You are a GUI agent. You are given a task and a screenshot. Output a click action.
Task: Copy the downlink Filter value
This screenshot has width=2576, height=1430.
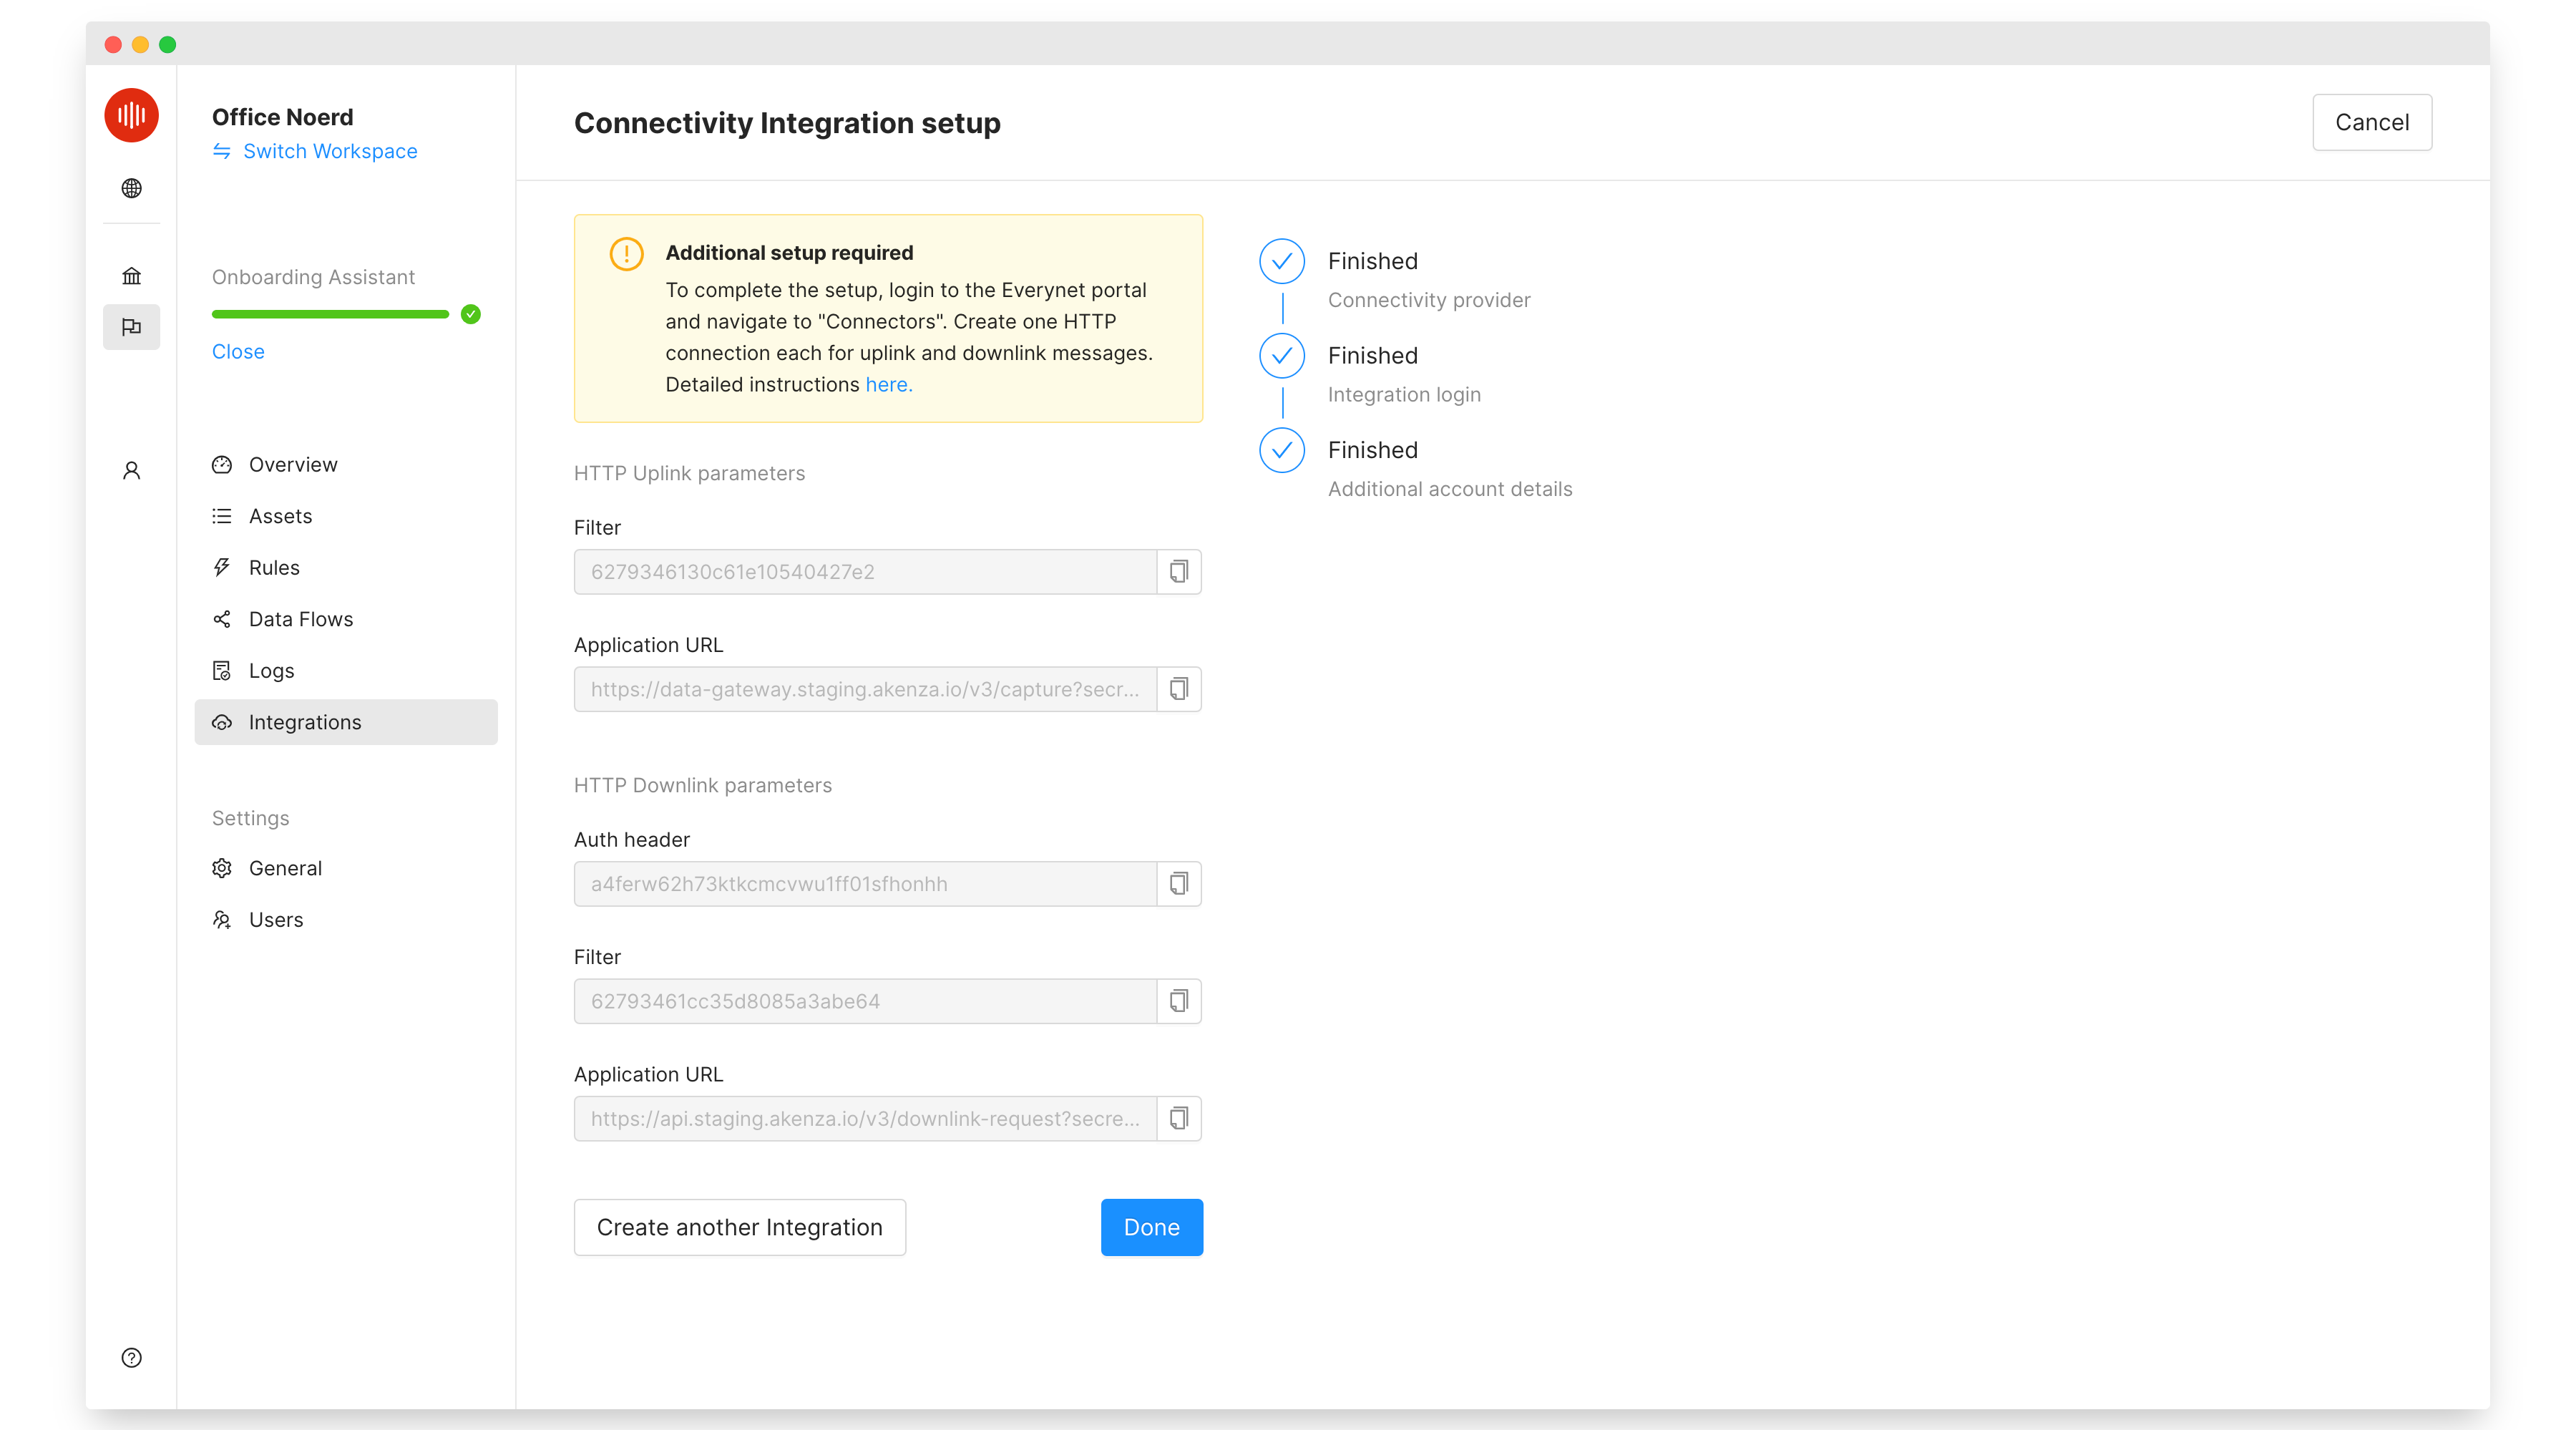click(x=1179, y=1001)
